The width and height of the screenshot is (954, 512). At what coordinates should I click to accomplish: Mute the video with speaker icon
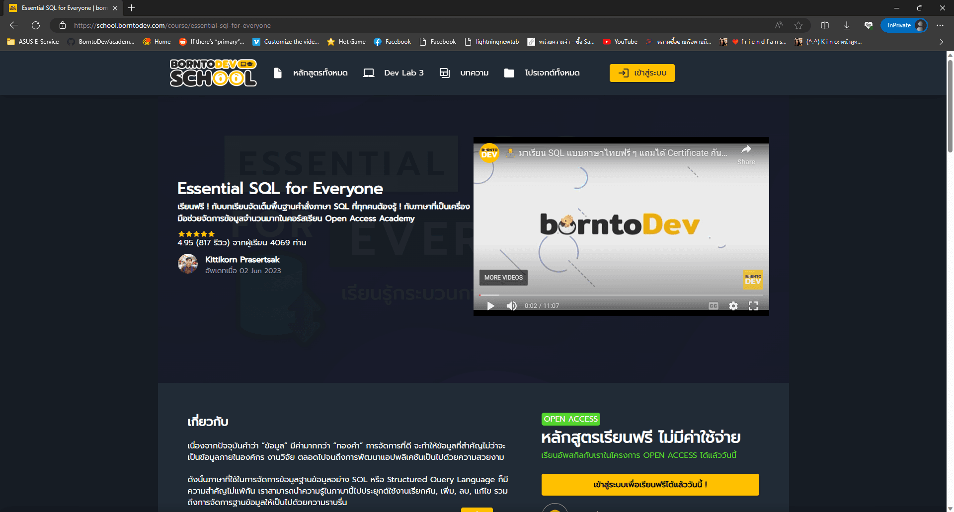pos(511,306)
